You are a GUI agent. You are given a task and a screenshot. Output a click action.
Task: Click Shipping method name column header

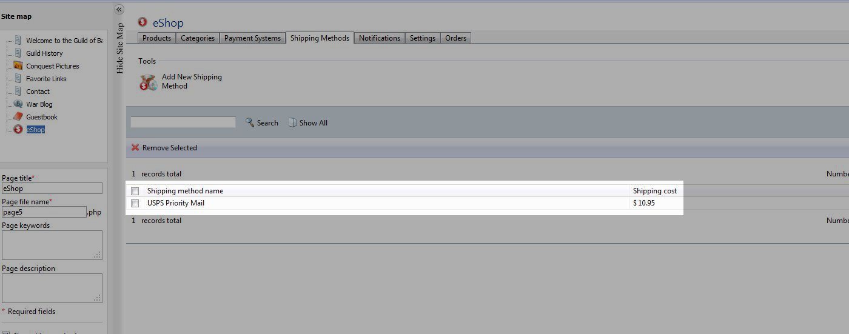(x=185, y=191)
